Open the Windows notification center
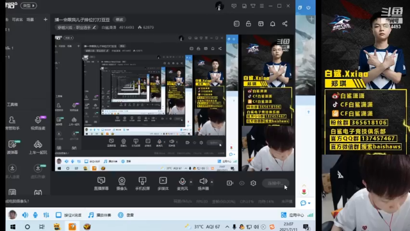This screenshot has height=231, width=410. coord(306,227)
